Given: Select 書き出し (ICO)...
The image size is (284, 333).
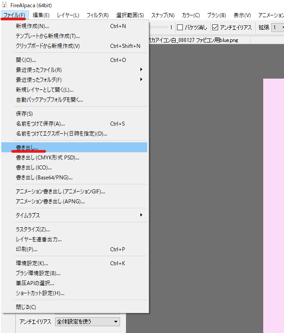Looking at the screenshot, I should 74,168.
